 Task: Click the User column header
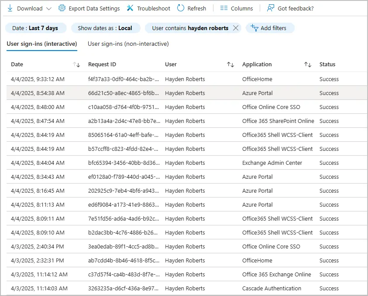171,65
